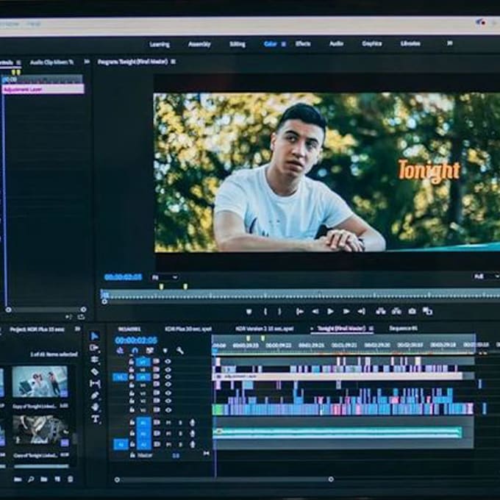Toggle eye visibility for top video track
This screenshot has height=500, width=500.
pyautogui.click(x=168, y=361)
